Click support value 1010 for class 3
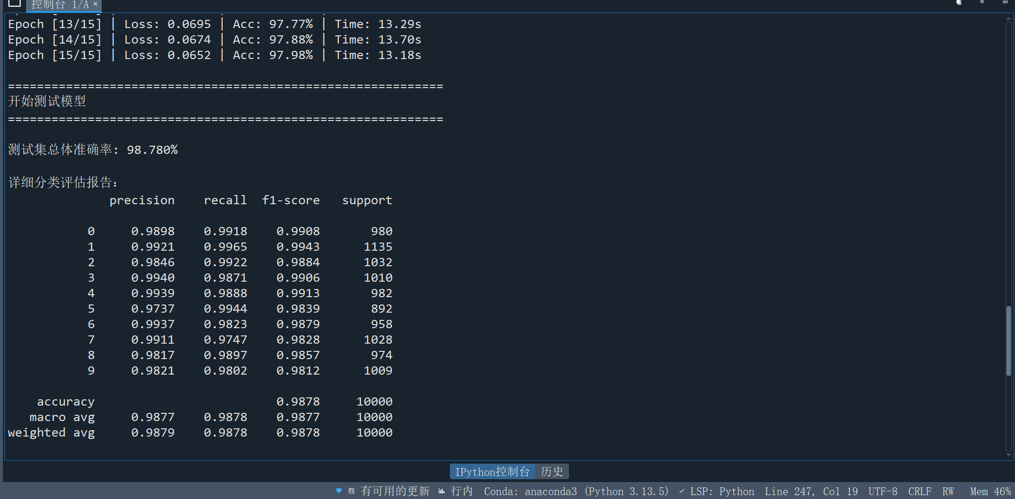This screenshot has height=499, width=1015. 378,278
